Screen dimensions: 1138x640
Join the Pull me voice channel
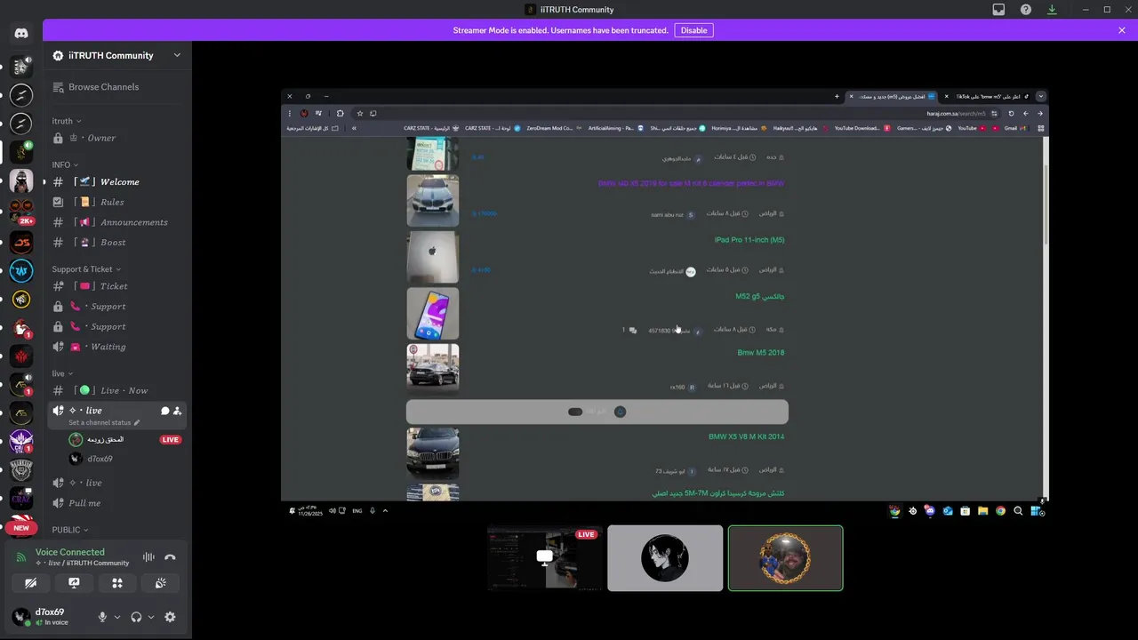[117, 503]
